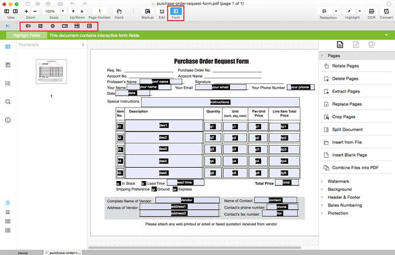
Task: Click the feedback smiley icon
Action: (x=389, y=3)
